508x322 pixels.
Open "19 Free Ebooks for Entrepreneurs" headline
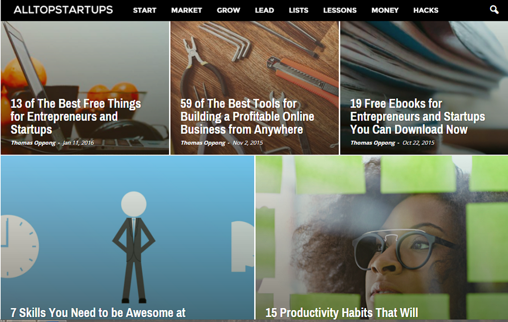[417, 116]
